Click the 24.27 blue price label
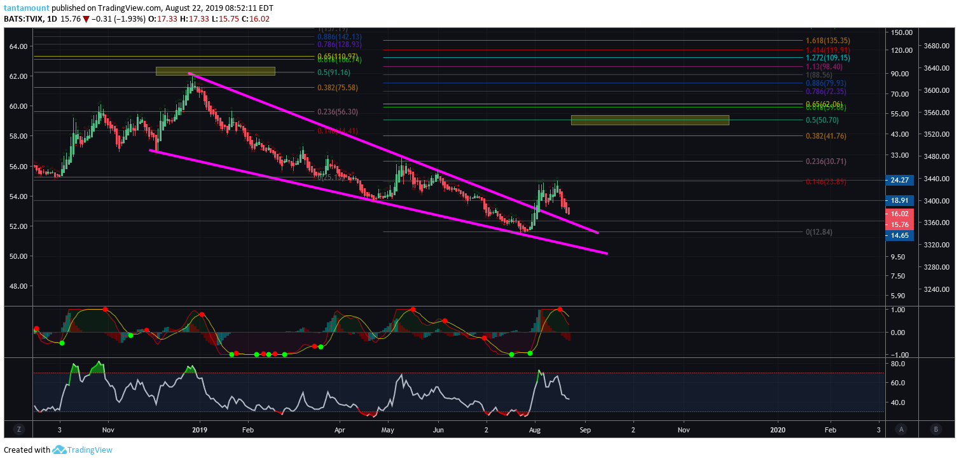Image resolution: width=959 pixels, height=461 pixels. click(899, 180)
